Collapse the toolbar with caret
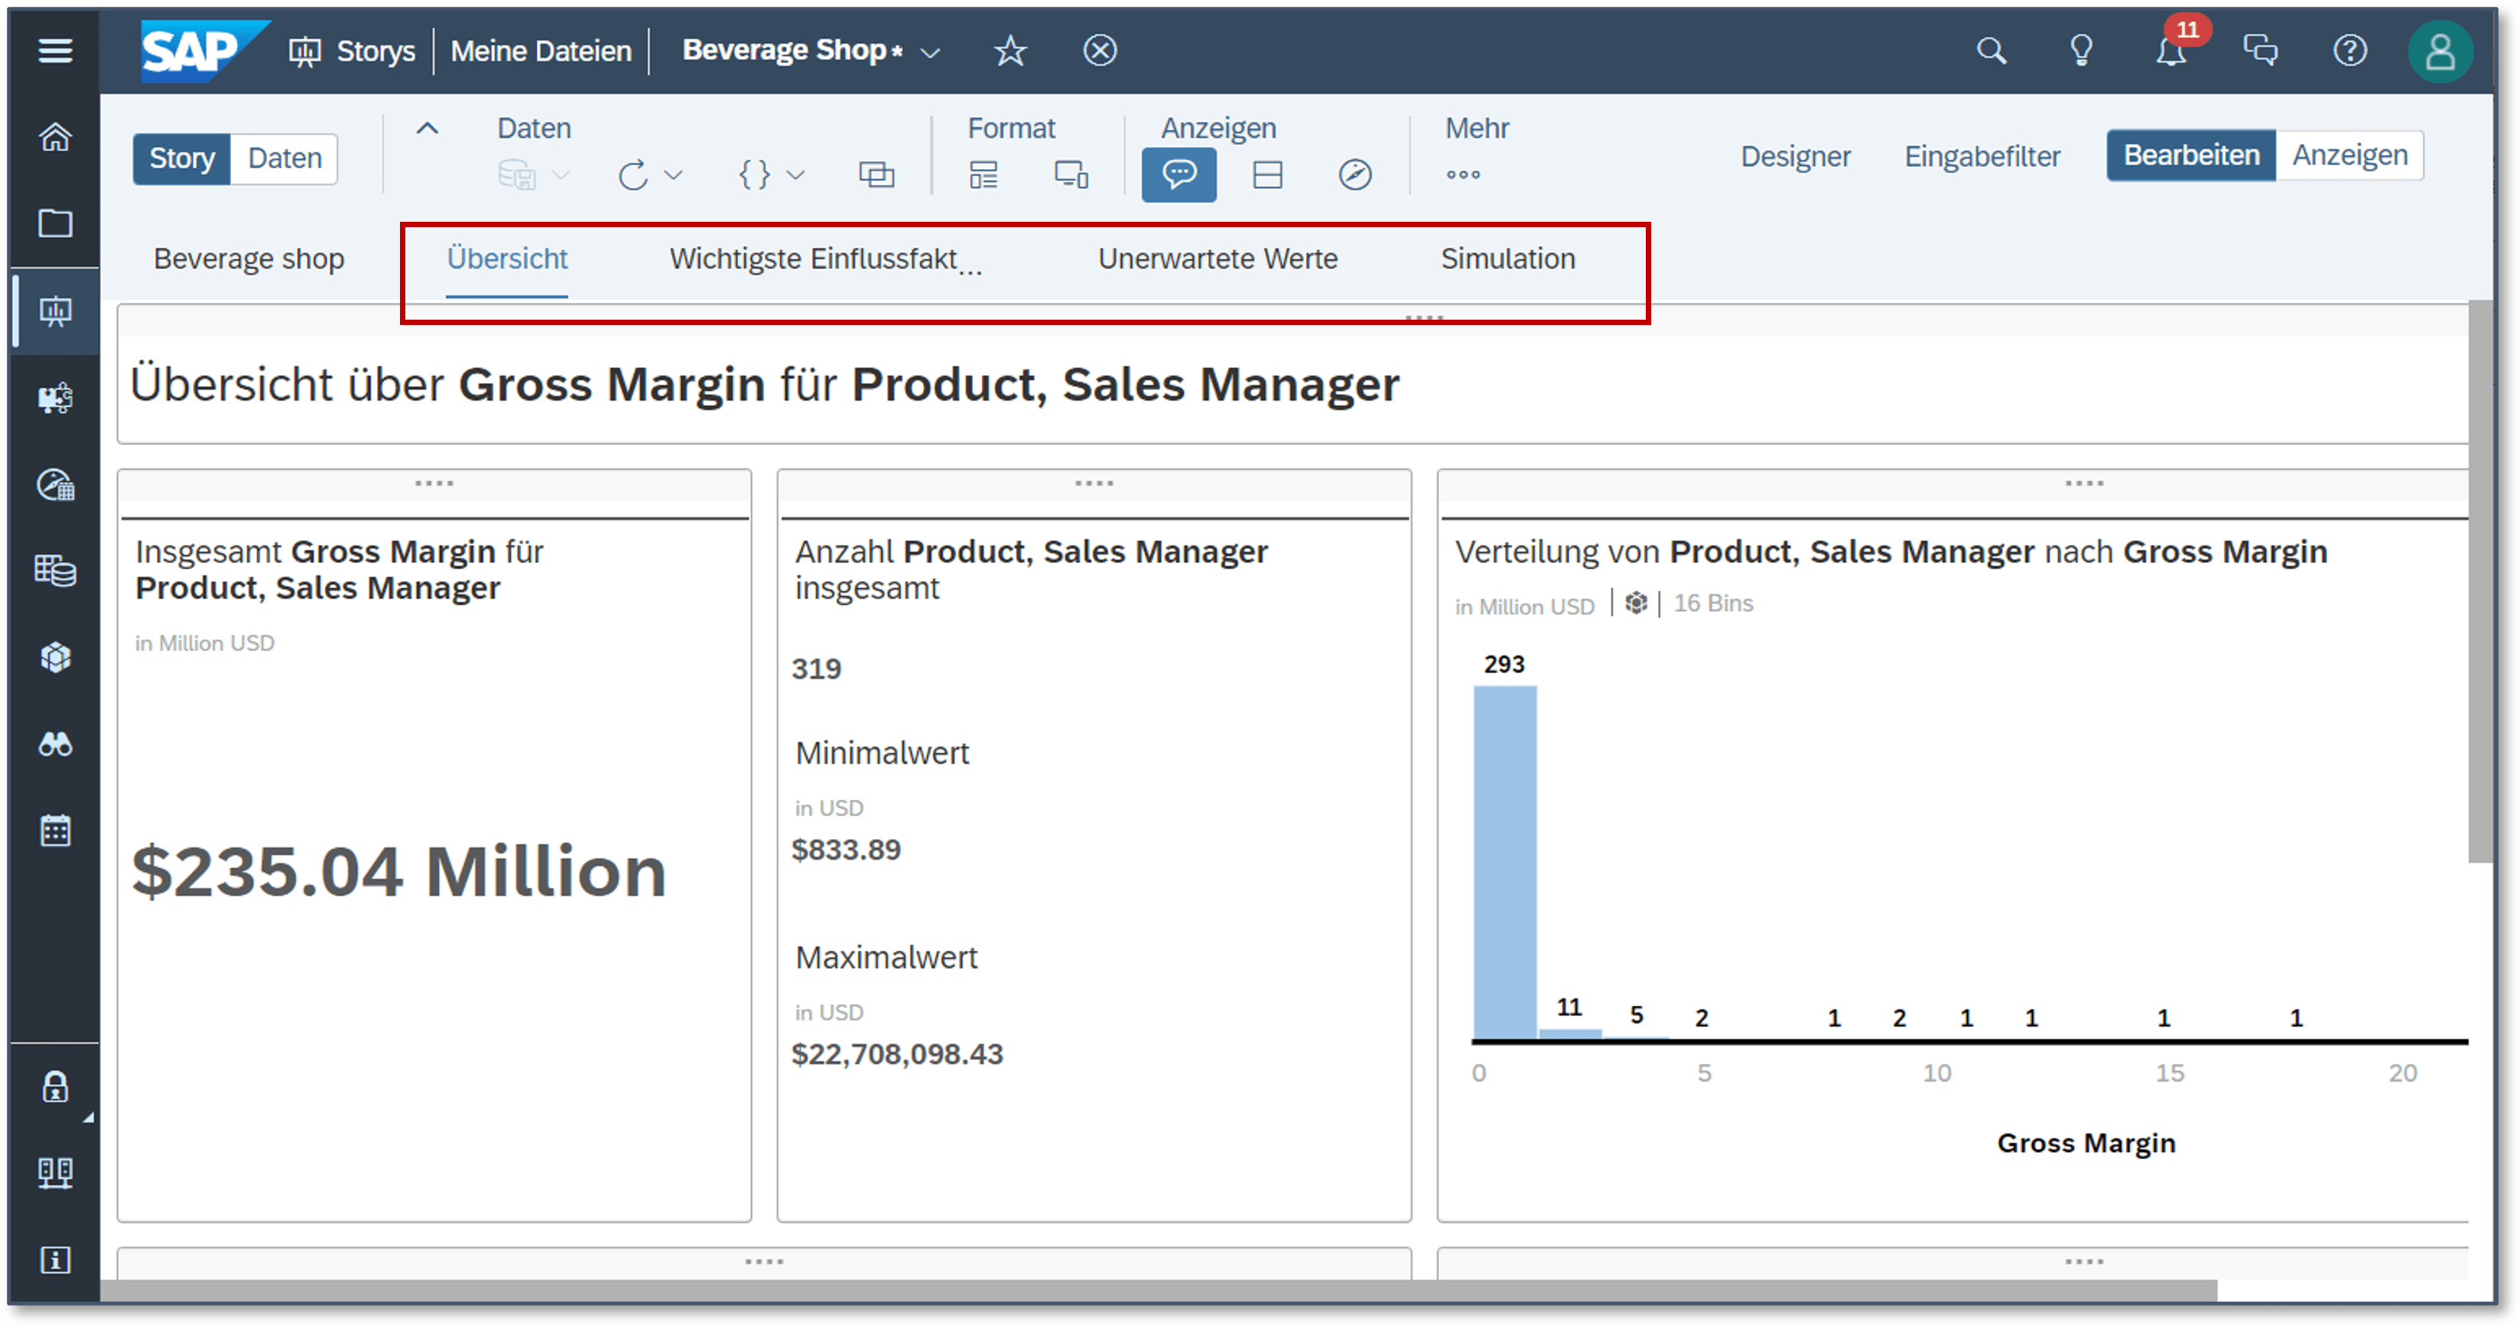This screenshot has height=1327, width=2520. (428, 129)
